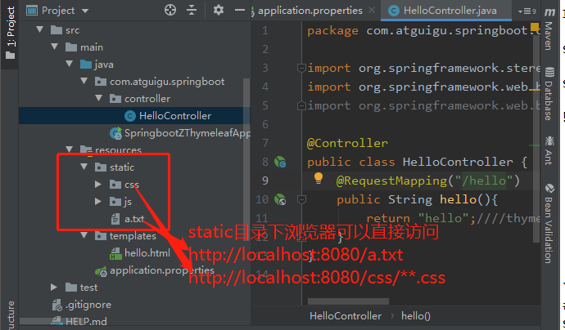This screenshot has height=330, width=565.
Task: Collapse the resources folder
Action: coord(70,149)
